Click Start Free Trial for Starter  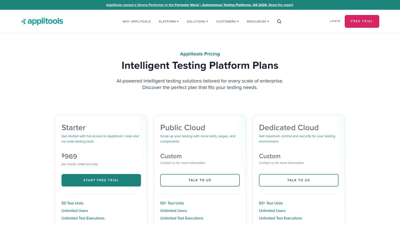(101, 180)
